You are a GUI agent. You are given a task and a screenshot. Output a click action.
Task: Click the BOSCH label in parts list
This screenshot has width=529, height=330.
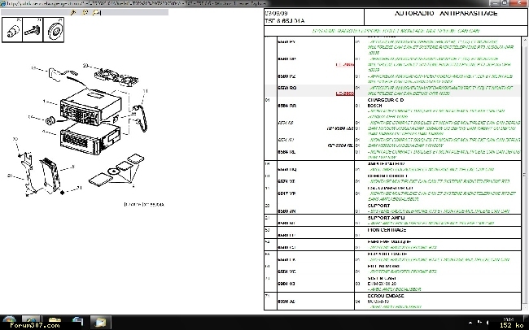(374, 106)
